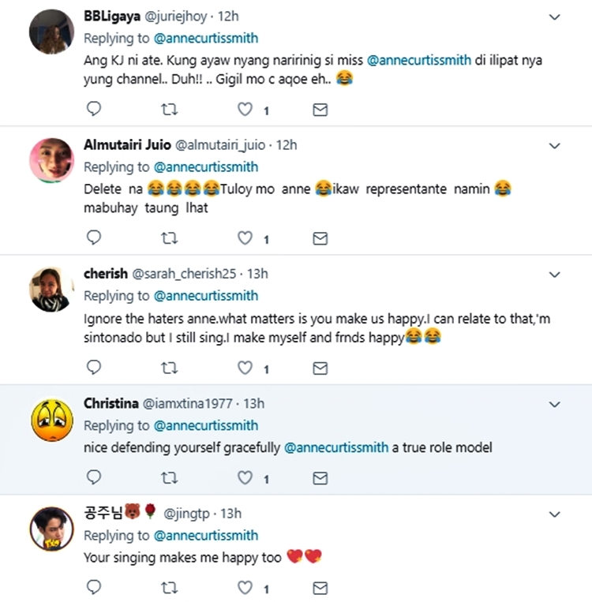Open Christina's emoji profile picture
This screenshot has width=592, height=602.
click(x=52, y=419)
